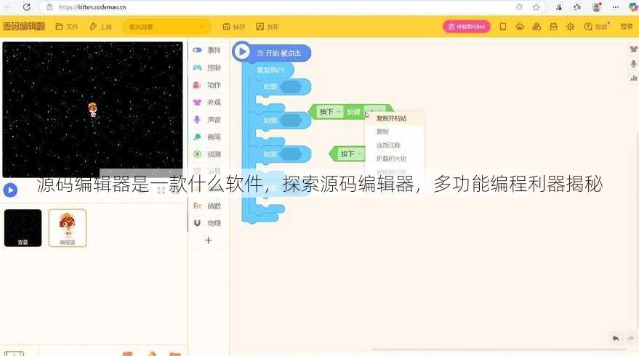Select the 画笔 (Pen) block category
Screen dimensions: 639x356
coord(208,137)
